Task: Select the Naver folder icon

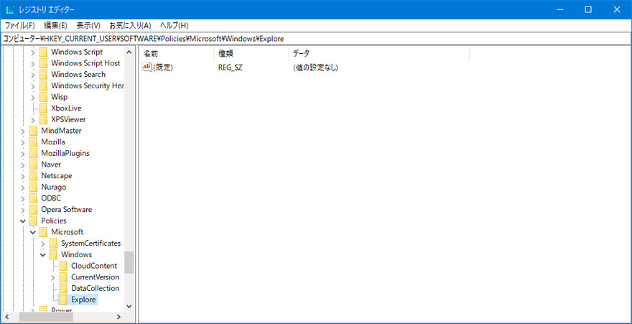Action: [34, 165]
